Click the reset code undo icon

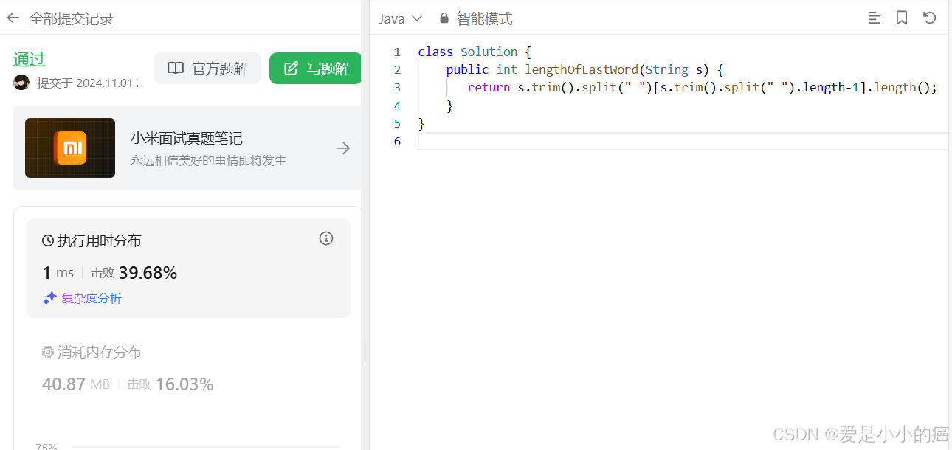pos(930,18)
